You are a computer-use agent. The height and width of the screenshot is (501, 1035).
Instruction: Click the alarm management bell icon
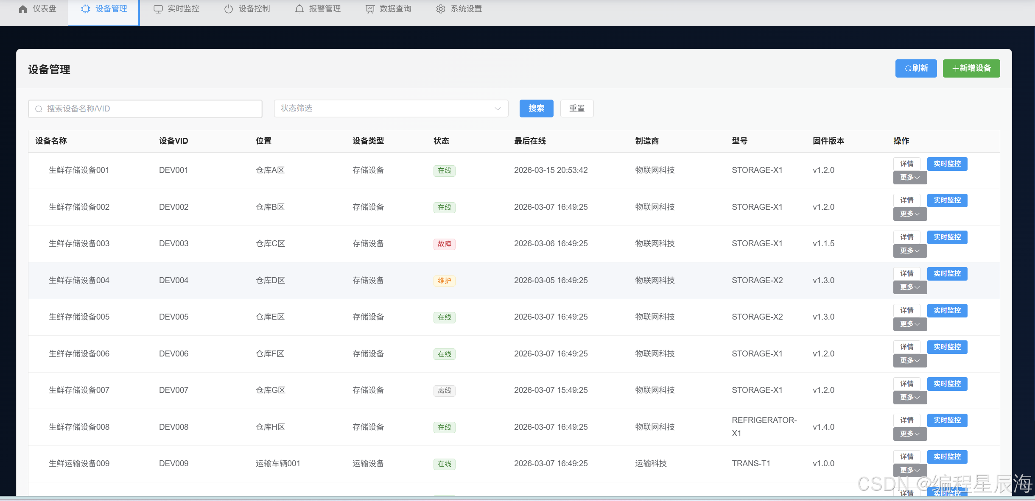(x=299, y=9)
